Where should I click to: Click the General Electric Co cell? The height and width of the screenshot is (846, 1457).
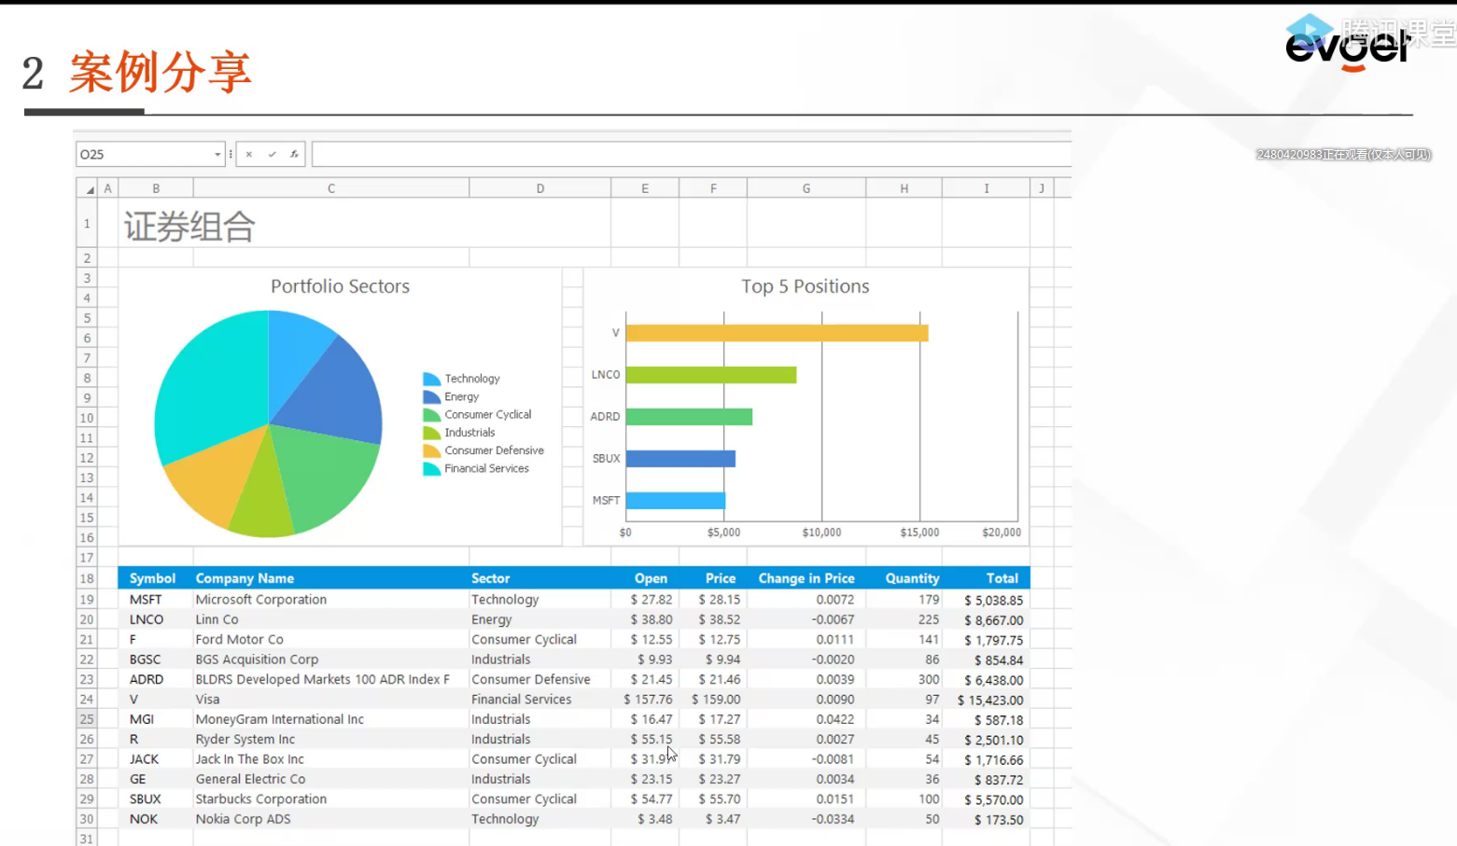click(x=331, y=780)
